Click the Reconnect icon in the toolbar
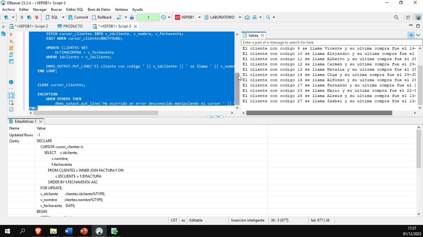Image resolution: width=423 pixels, height=237 pixels. pos(29,17)
